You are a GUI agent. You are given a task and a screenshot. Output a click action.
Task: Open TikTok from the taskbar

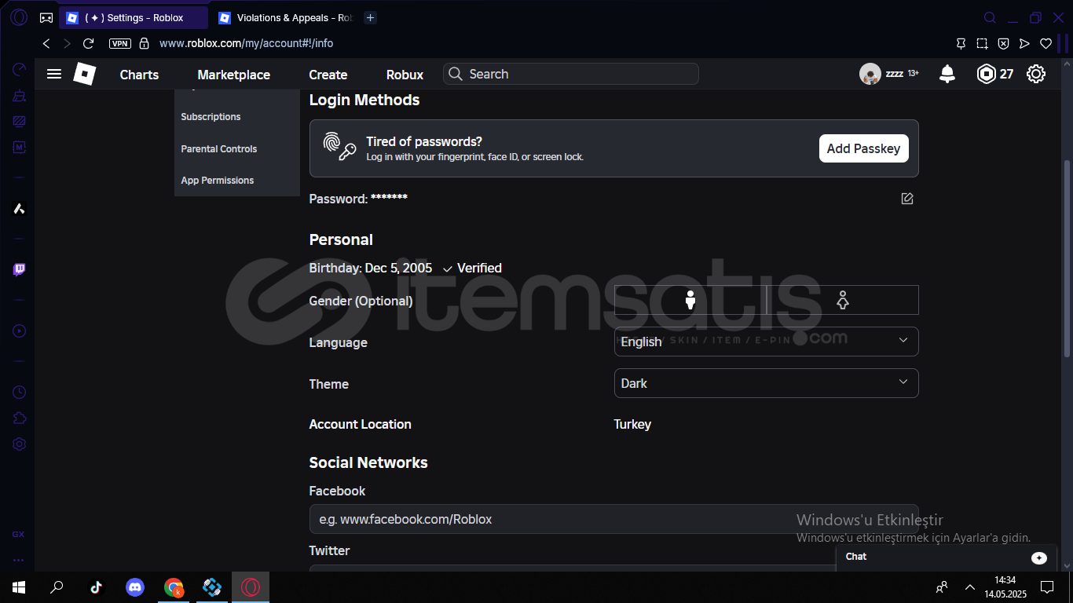pyautogui.click(x=96, y=587)
